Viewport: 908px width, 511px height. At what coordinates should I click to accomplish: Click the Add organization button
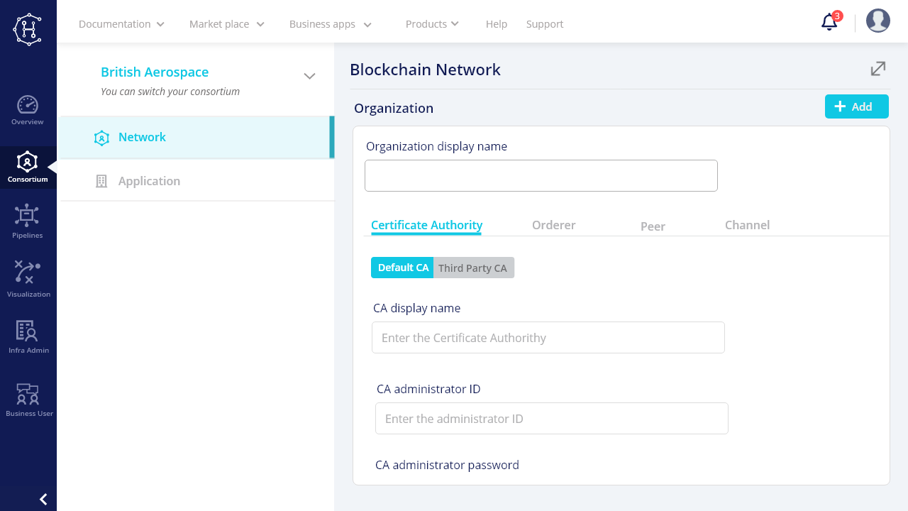(856, 106)
